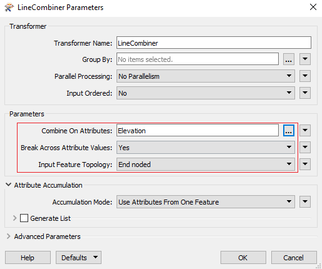The height and width of the screenshot is (269, 322).
Task: Open Combine On Attributes ellipsis picker
Action: 289,131
